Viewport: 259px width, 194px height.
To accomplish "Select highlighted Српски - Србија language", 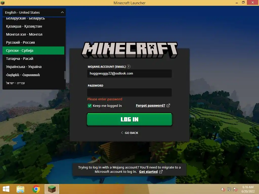I will tap(33, 51).
